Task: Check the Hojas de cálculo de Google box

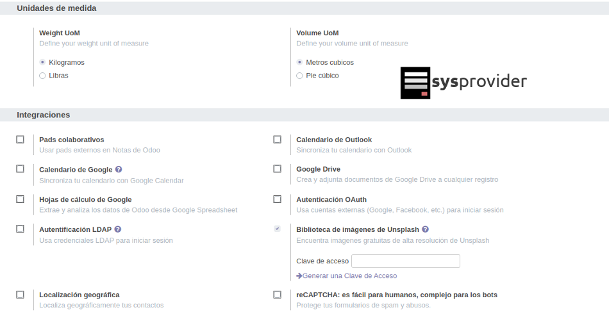Action: click(x=21, y=199)
